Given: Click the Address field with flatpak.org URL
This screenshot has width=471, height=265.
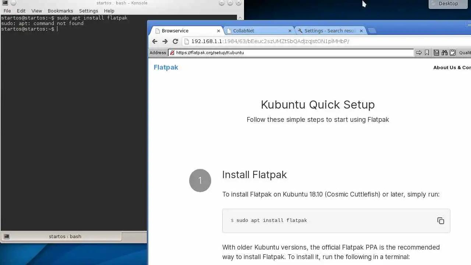Looking at the screenshot, I should [x=291, y=53].
